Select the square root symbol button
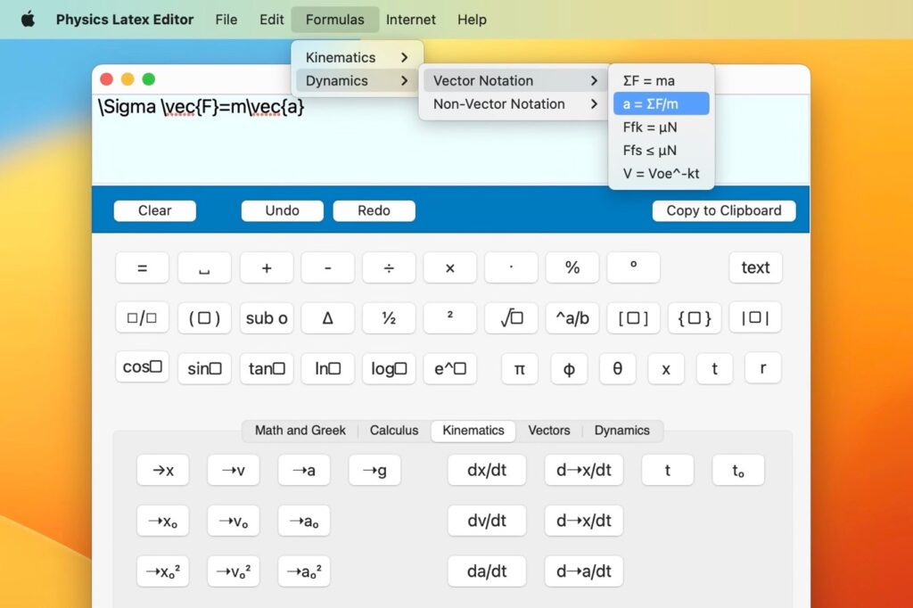The width and height of the screenshot is (913, 608). (x=511, y=317)
